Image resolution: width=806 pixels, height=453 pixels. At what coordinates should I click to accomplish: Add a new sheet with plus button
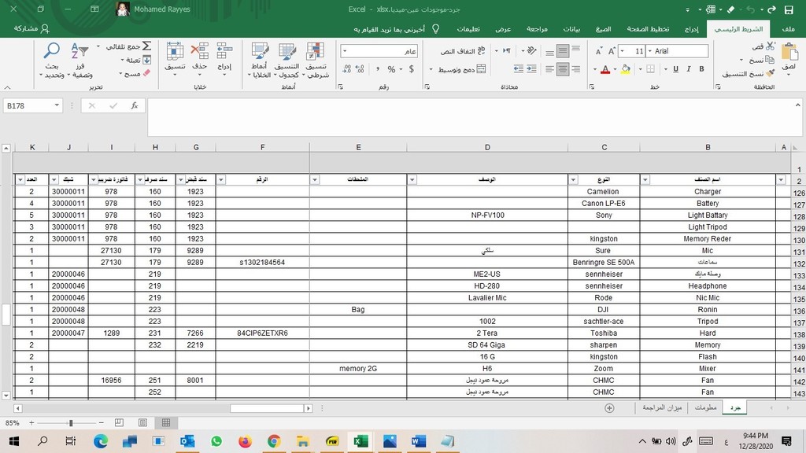click(610, 408)
